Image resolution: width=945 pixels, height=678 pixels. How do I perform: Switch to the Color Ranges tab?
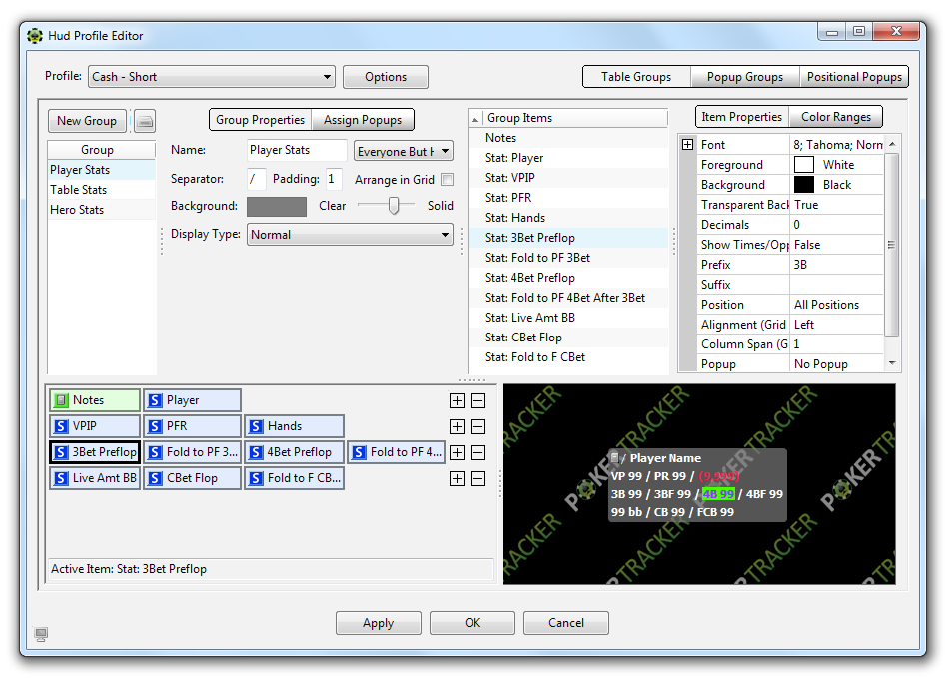[x=835, y=117]
